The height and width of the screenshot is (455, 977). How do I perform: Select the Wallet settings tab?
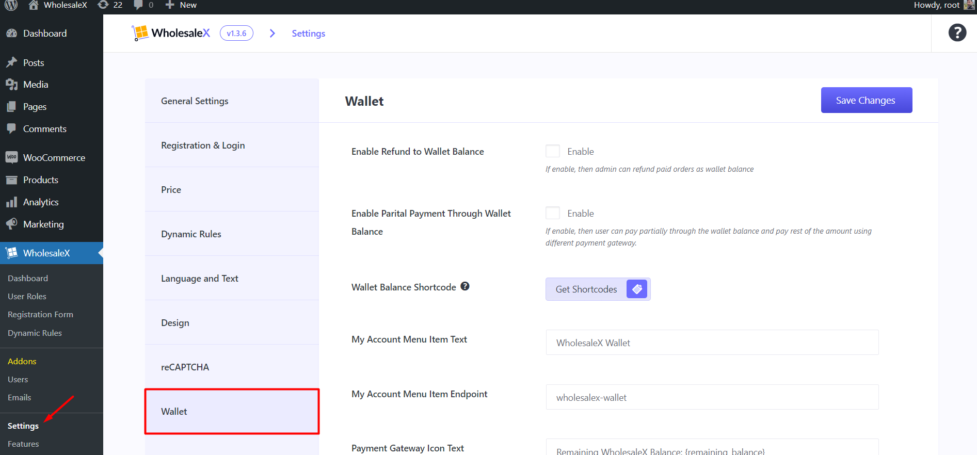coord(232,411)
